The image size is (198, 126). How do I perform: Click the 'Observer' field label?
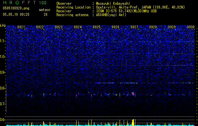pos(64,3)
